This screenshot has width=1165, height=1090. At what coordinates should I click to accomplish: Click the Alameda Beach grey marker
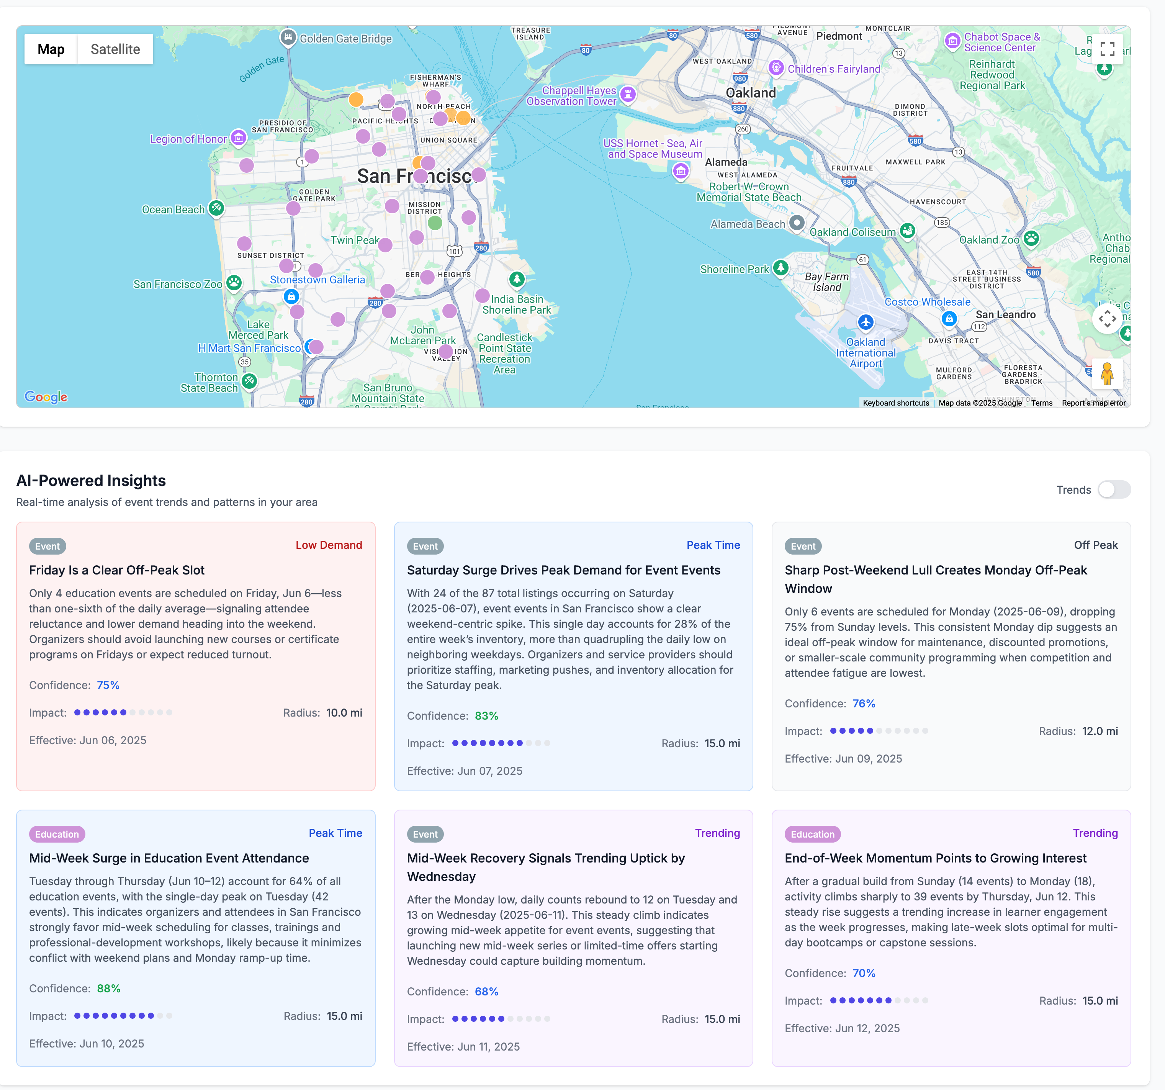pos(797,223)
